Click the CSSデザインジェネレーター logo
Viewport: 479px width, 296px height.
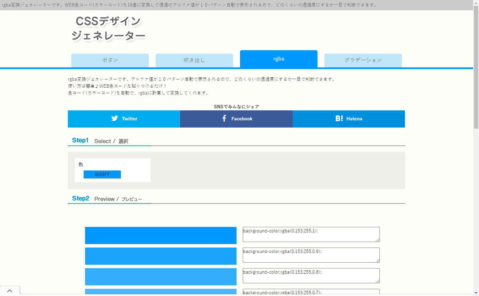[108, 29]
